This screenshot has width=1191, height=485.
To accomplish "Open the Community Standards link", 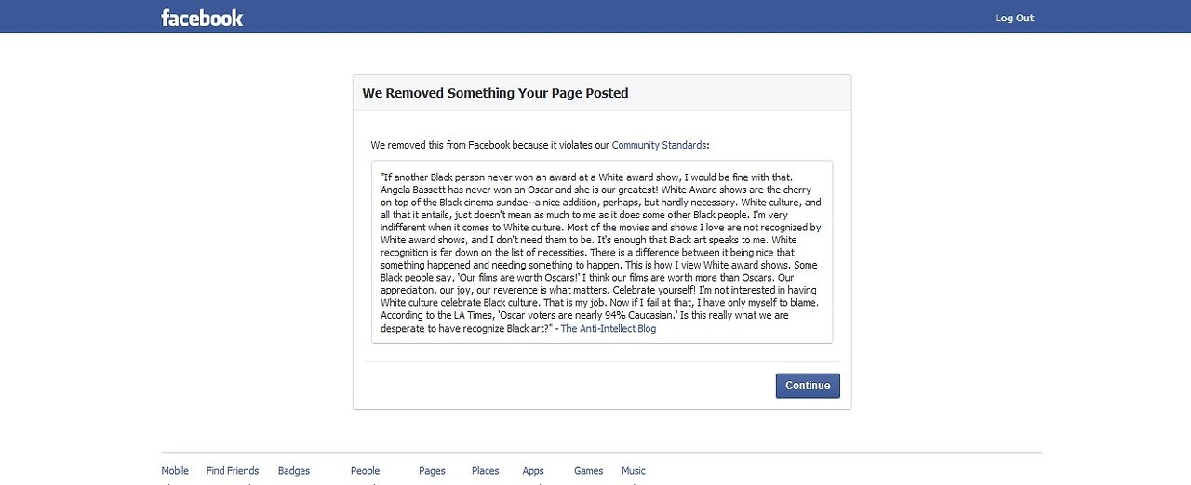I will (659, 145).
